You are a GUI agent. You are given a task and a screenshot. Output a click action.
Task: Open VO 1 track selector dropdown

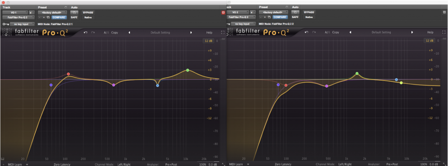click(15, 13)
